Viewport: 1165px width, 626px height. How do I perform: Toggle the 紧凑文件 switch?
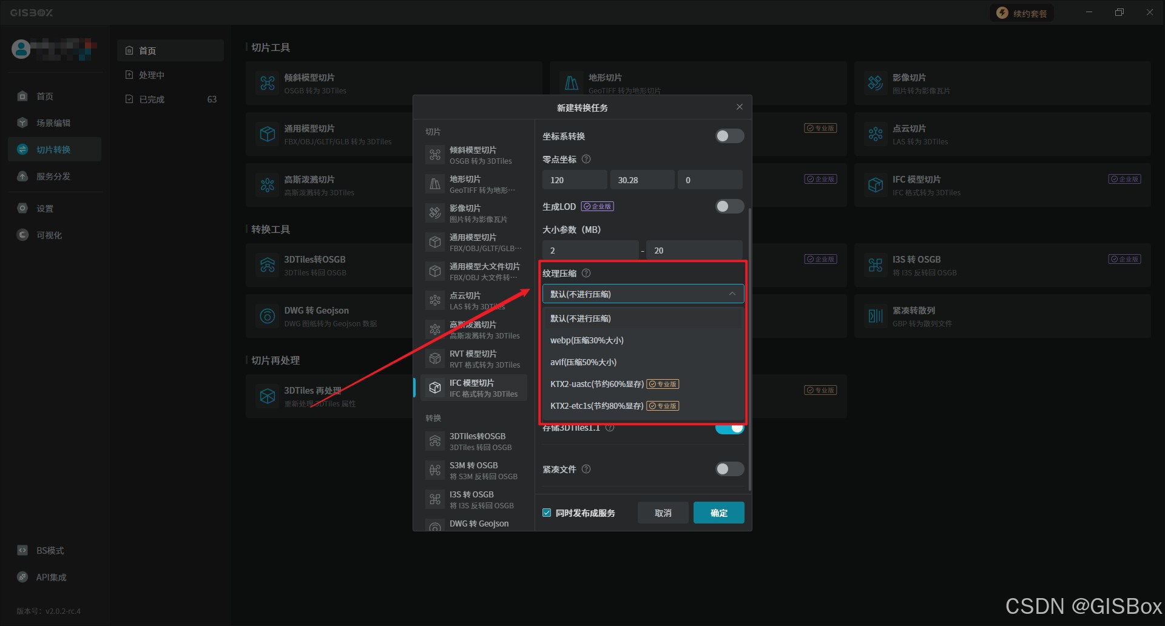point(729,469)
